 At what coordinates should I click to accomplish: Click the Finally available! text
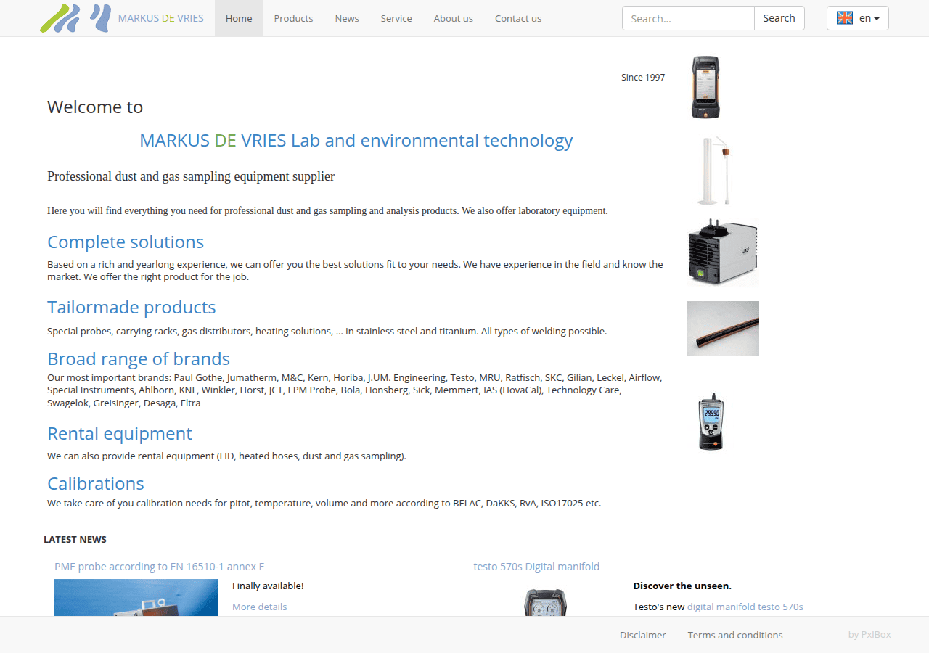[268, 586]
